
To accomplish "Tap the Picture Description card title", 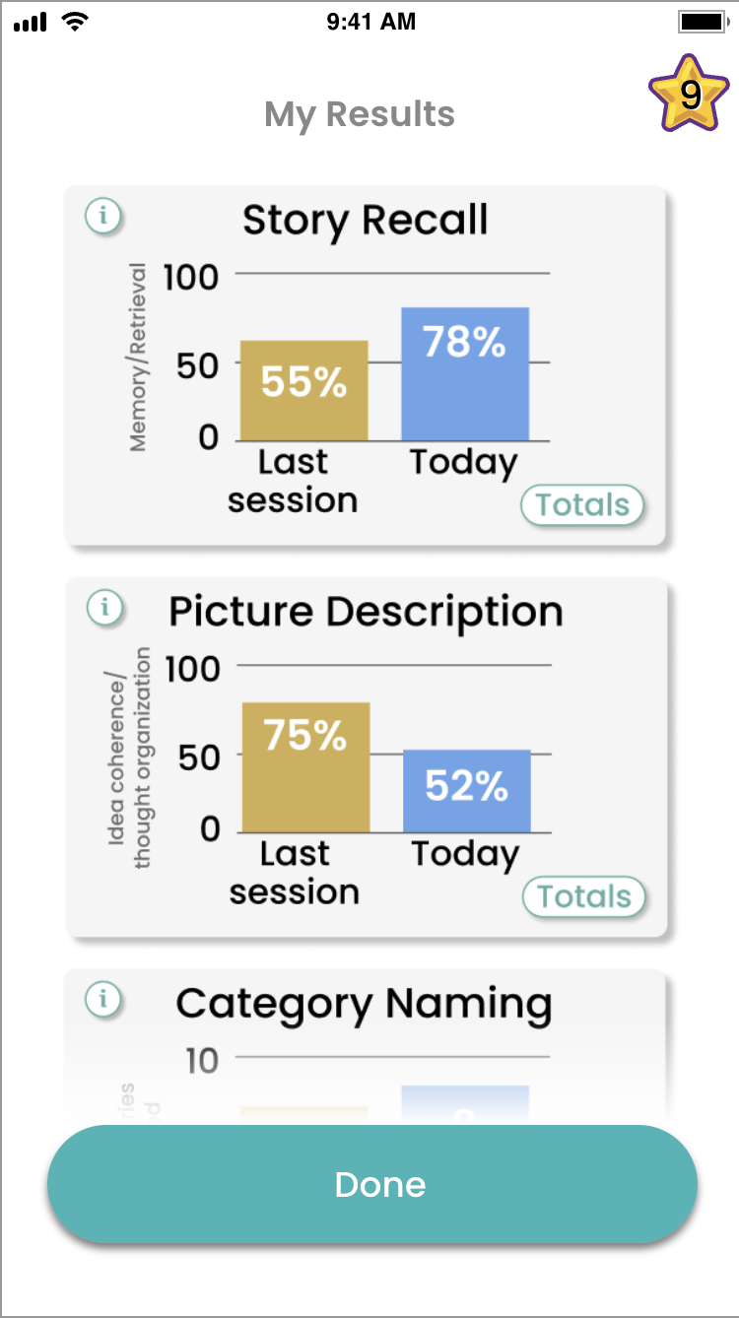I will [366, 612].
